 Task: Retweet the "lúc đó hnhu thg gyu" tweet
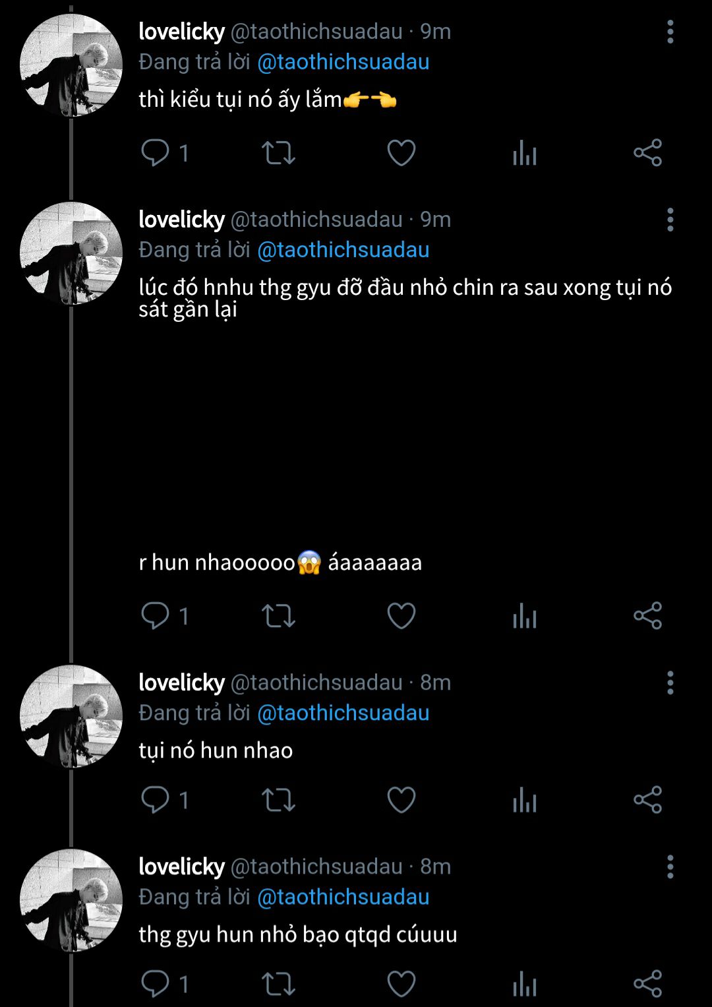click(278, 616)
